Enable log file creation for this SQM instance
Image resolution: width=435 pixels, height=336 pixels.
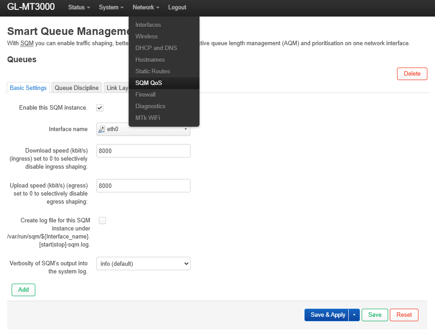coord(102,220)
